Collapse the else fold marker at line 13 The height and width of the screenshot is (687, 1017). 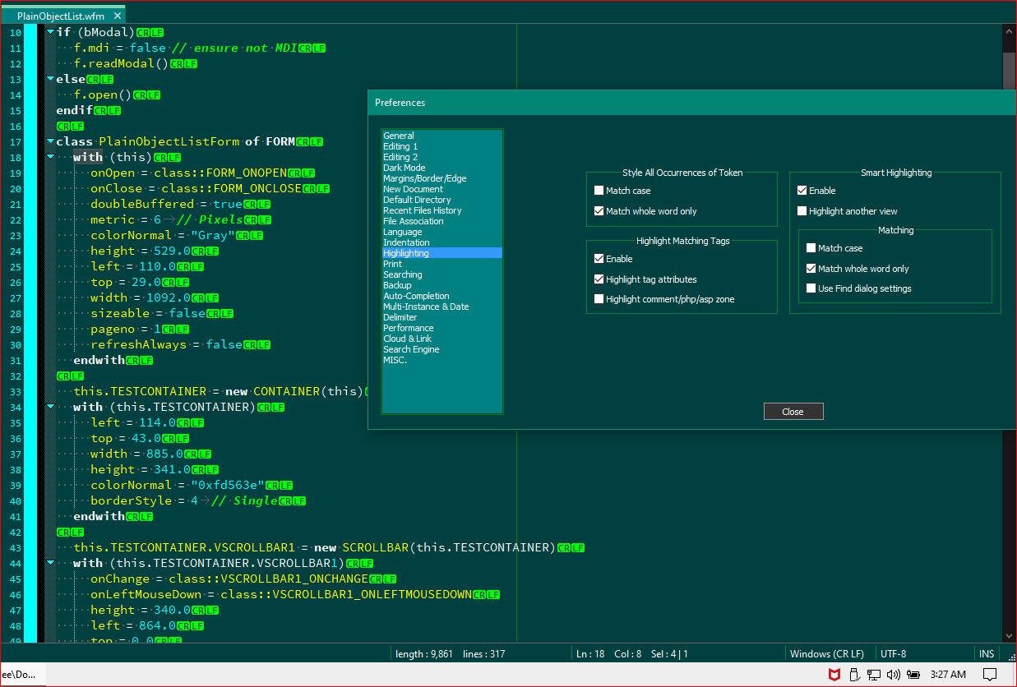tap(50, 79)
